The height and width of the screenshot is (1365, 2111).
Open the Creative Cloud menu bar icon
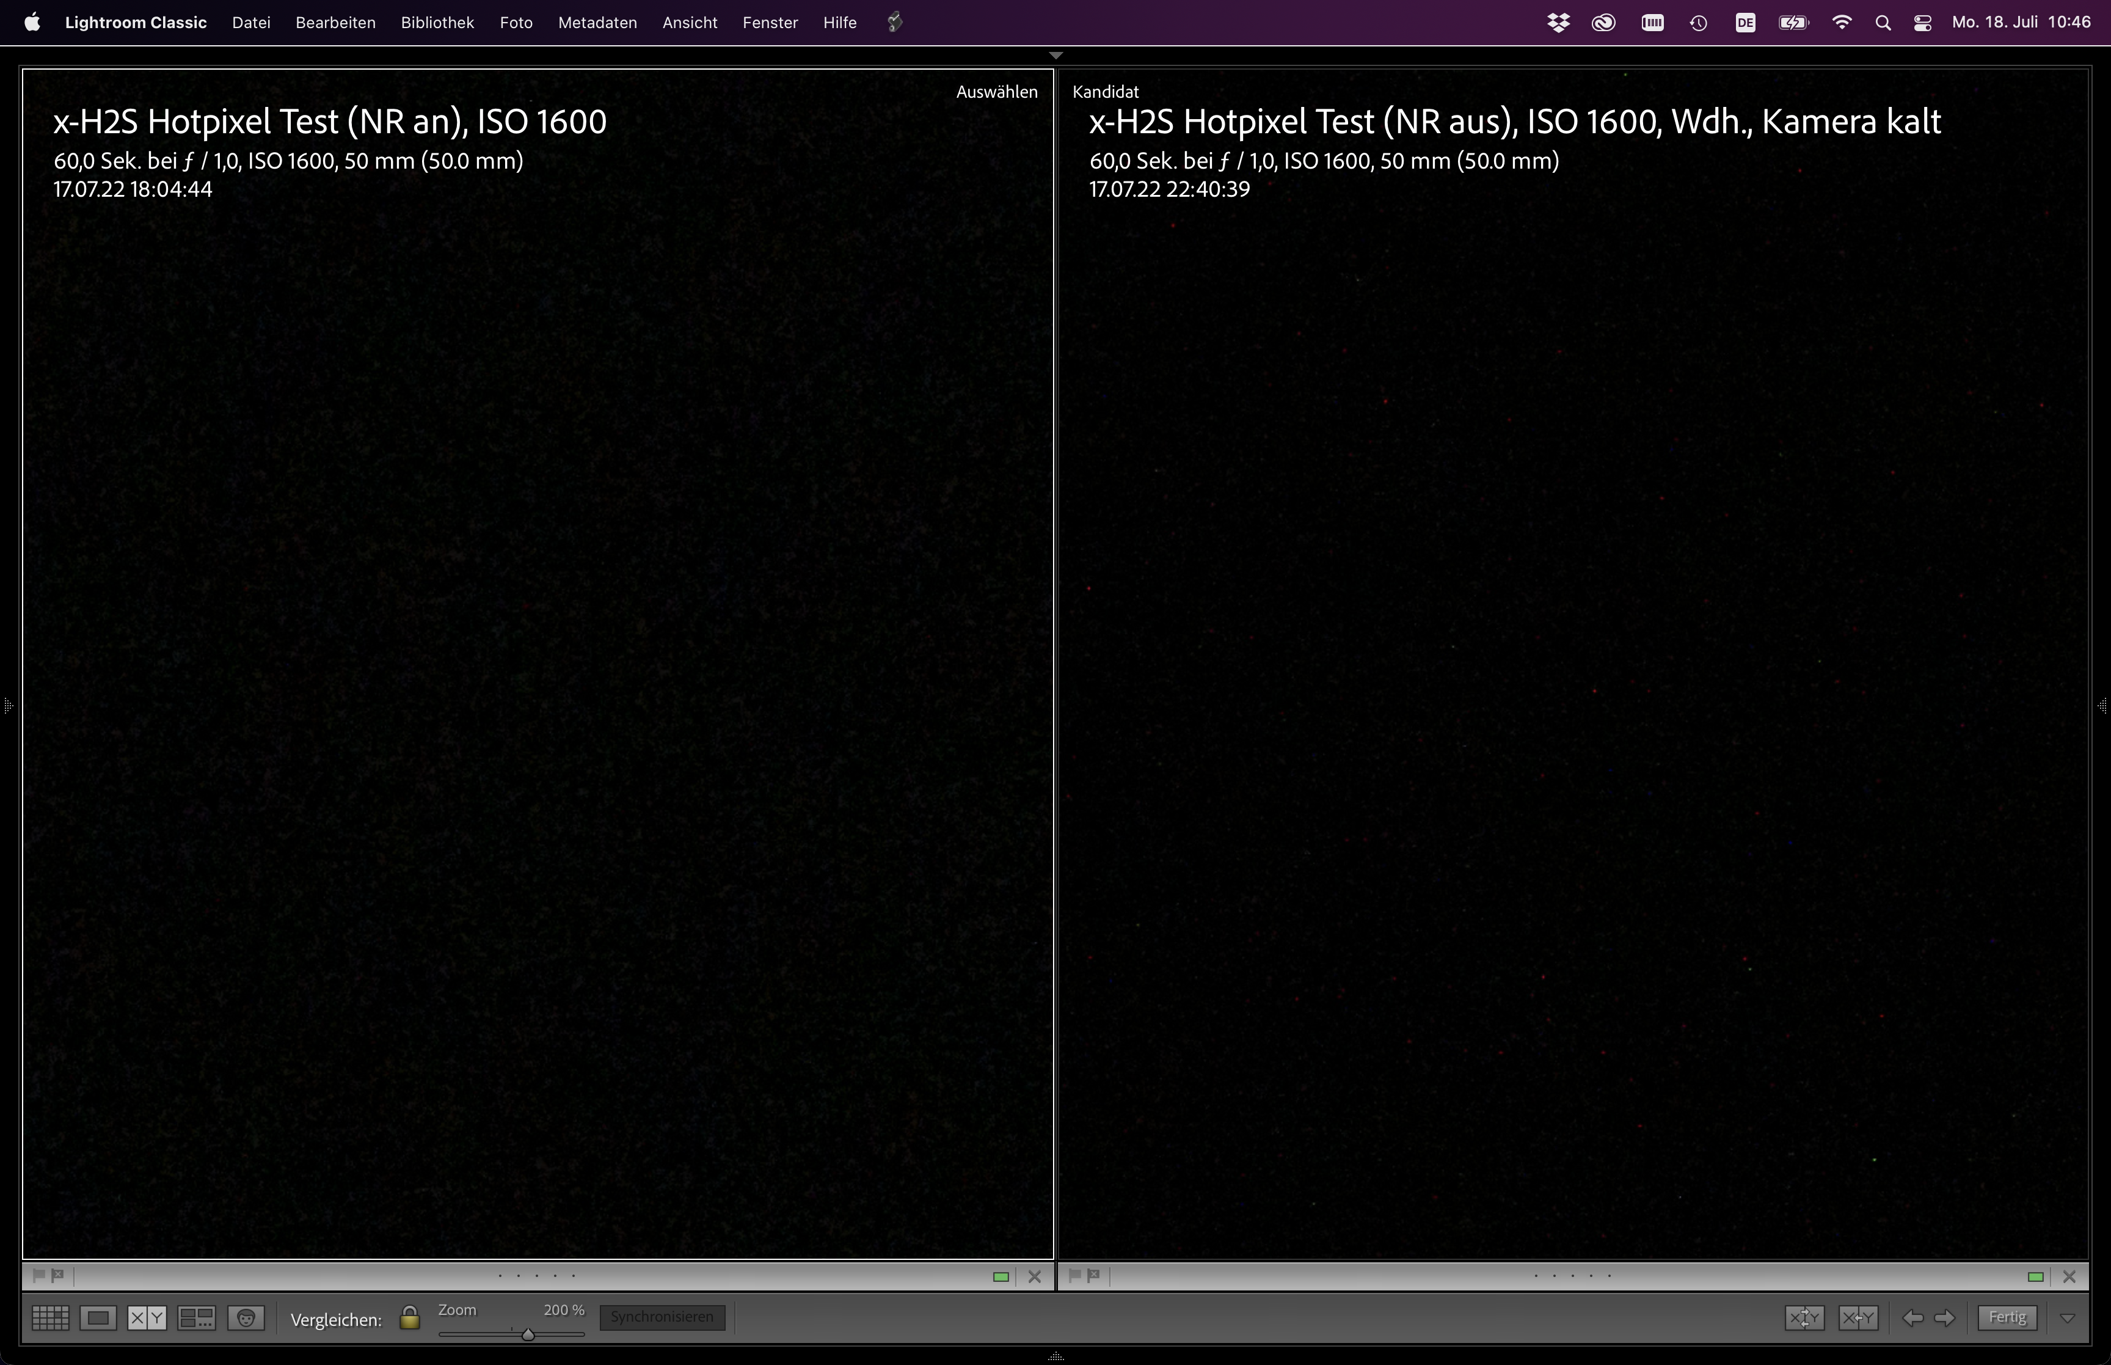click(x=1603, y=23)
